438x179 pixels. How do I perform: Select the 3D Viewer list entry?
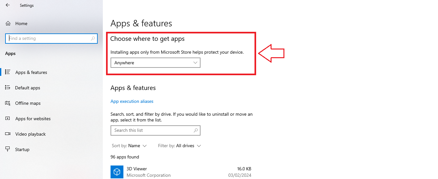point(181,172)
